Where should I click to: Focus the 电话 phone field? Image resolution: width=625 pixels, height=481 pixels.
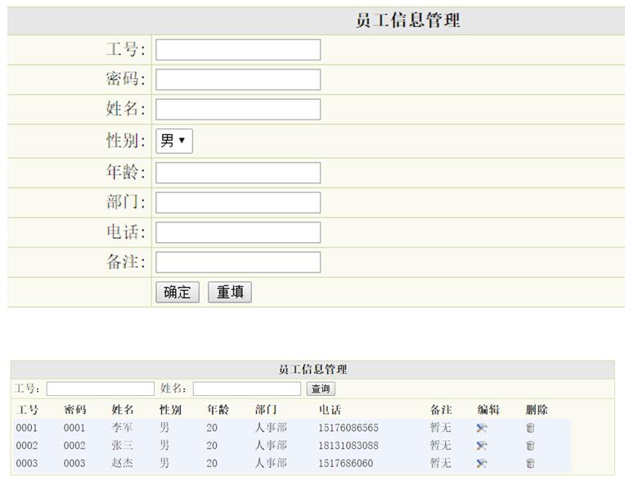point(238,232)
